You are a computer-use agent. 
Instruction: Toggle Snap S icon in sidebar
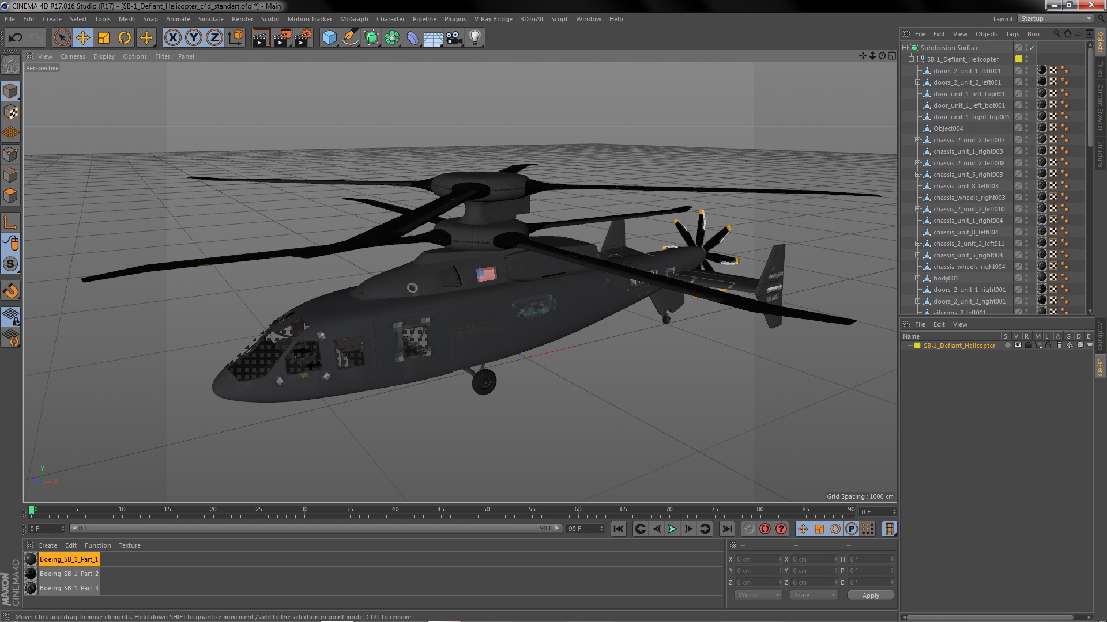coord(10,264)
